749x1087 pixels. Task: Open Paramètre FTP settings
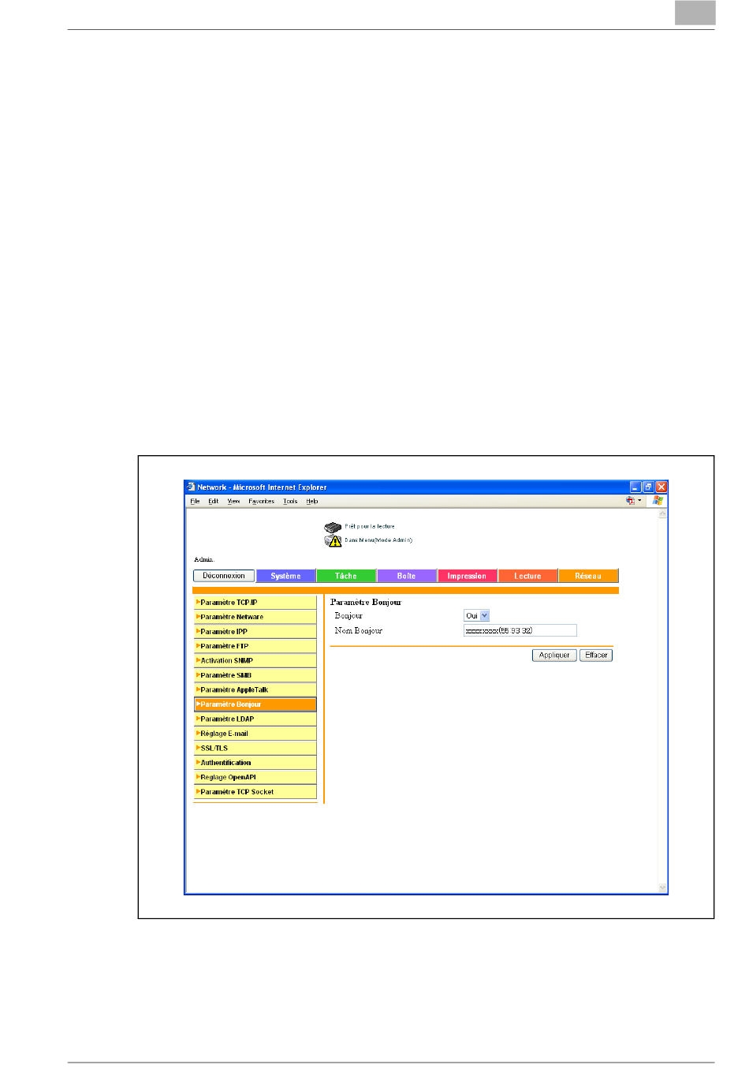(x=255, y=647)
